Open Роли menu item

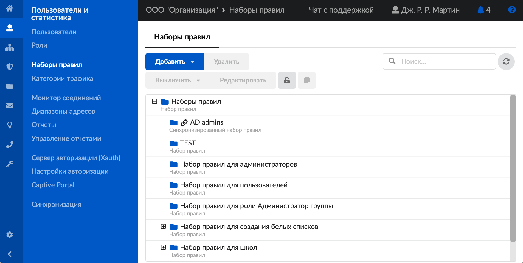pos(39,45)
